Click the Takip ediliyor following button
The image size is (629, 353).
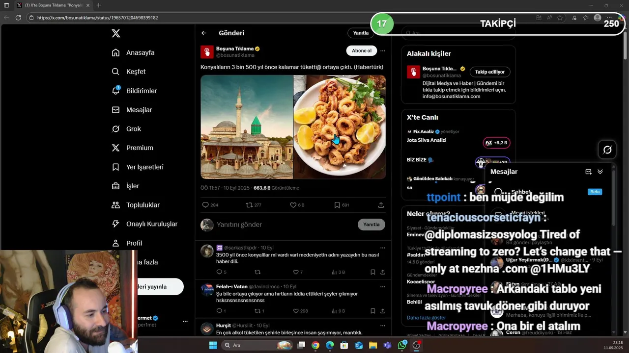pyautogui.click(x=490, y=72)
